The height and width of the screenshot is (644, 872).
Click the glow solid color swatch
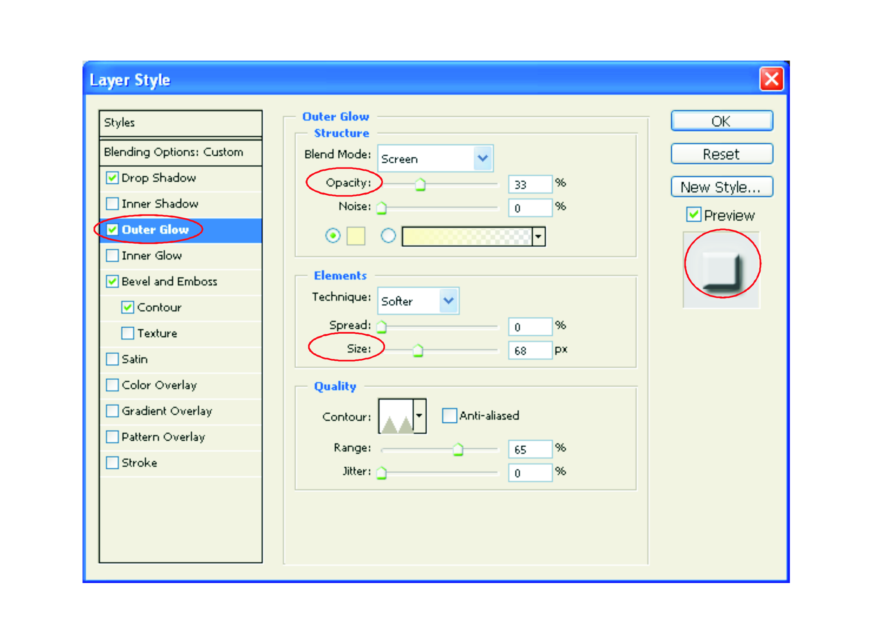[x=356, y=236]
